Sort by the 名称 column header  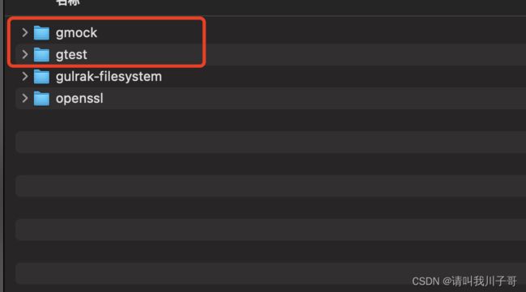coord(68,2)
